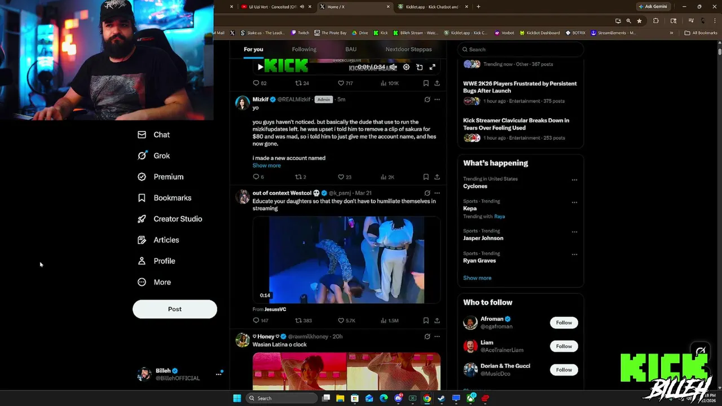This screenshot has height=406, width=722.
Task: Open options for Kepa trend
Action: pyautogui.click(x=574, y=202)
